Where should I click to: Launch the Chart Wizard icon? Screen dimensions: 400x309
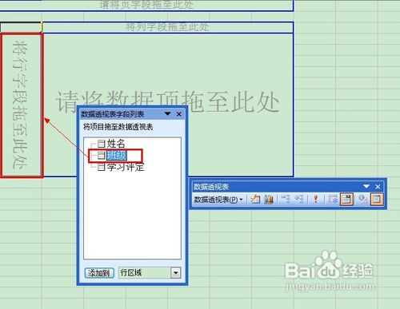pos(269,199)
